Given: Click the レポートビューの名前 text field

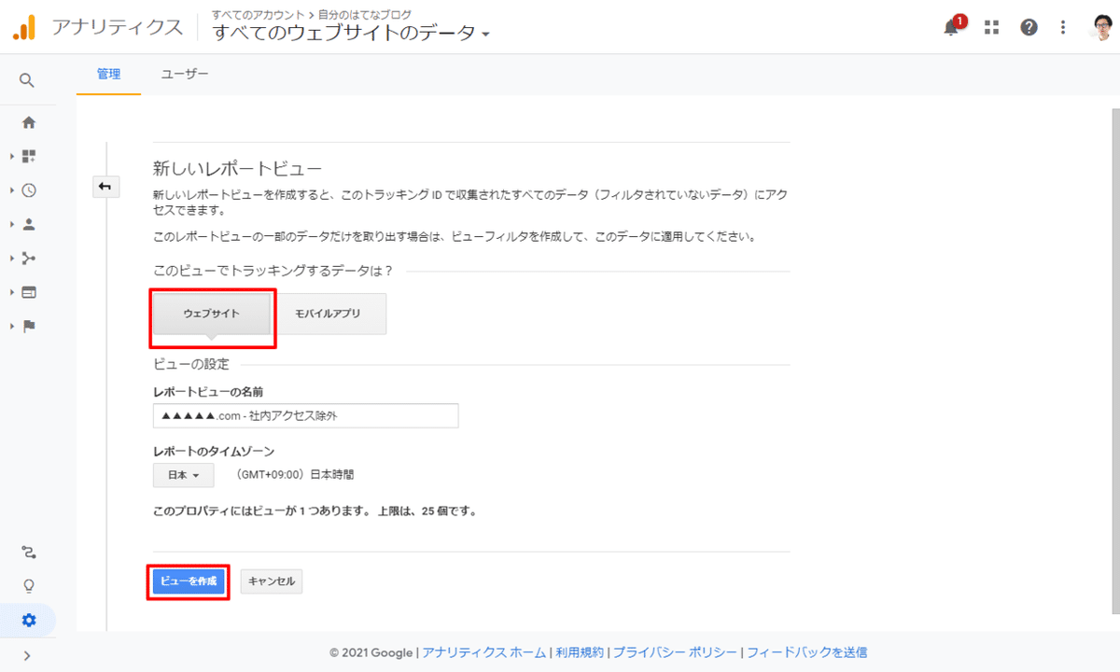Looking at the screenshot, I should pyautogui.click(x=306, y=415).
